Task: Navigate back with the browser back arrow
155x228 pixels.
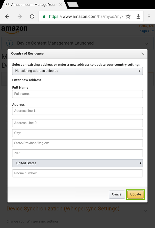Action: point(7,16)
